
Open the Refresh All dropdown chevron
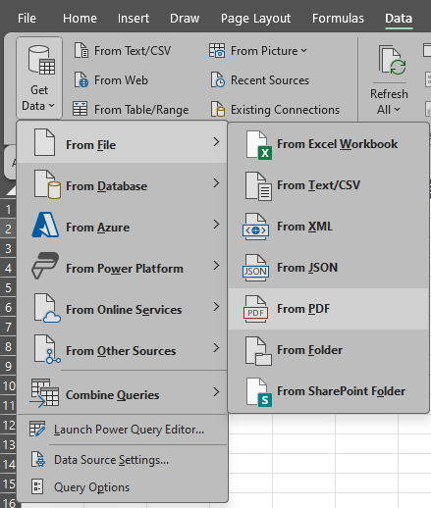tap(397, 110)
